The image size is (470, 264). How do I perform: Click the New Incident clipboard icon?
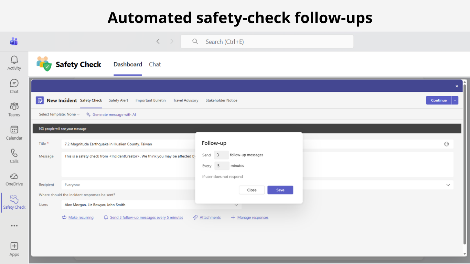40,100
